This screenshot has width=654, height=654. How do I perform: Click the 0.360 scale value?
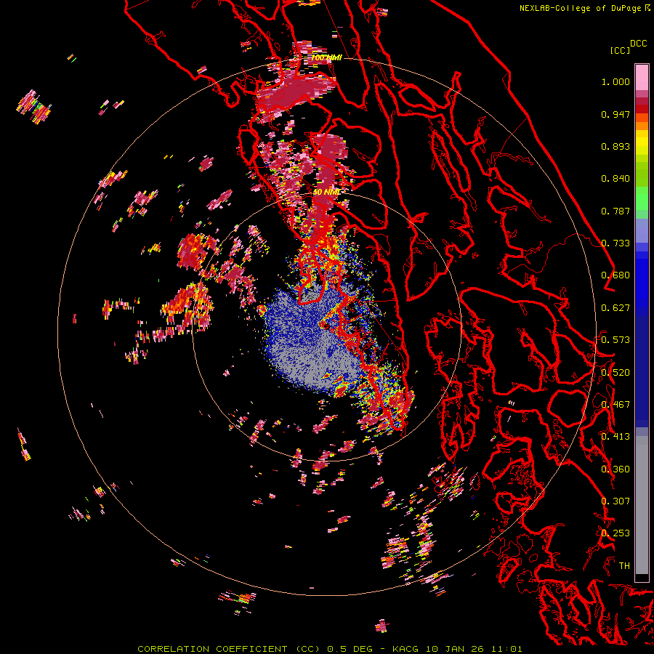tap(615, 469)
